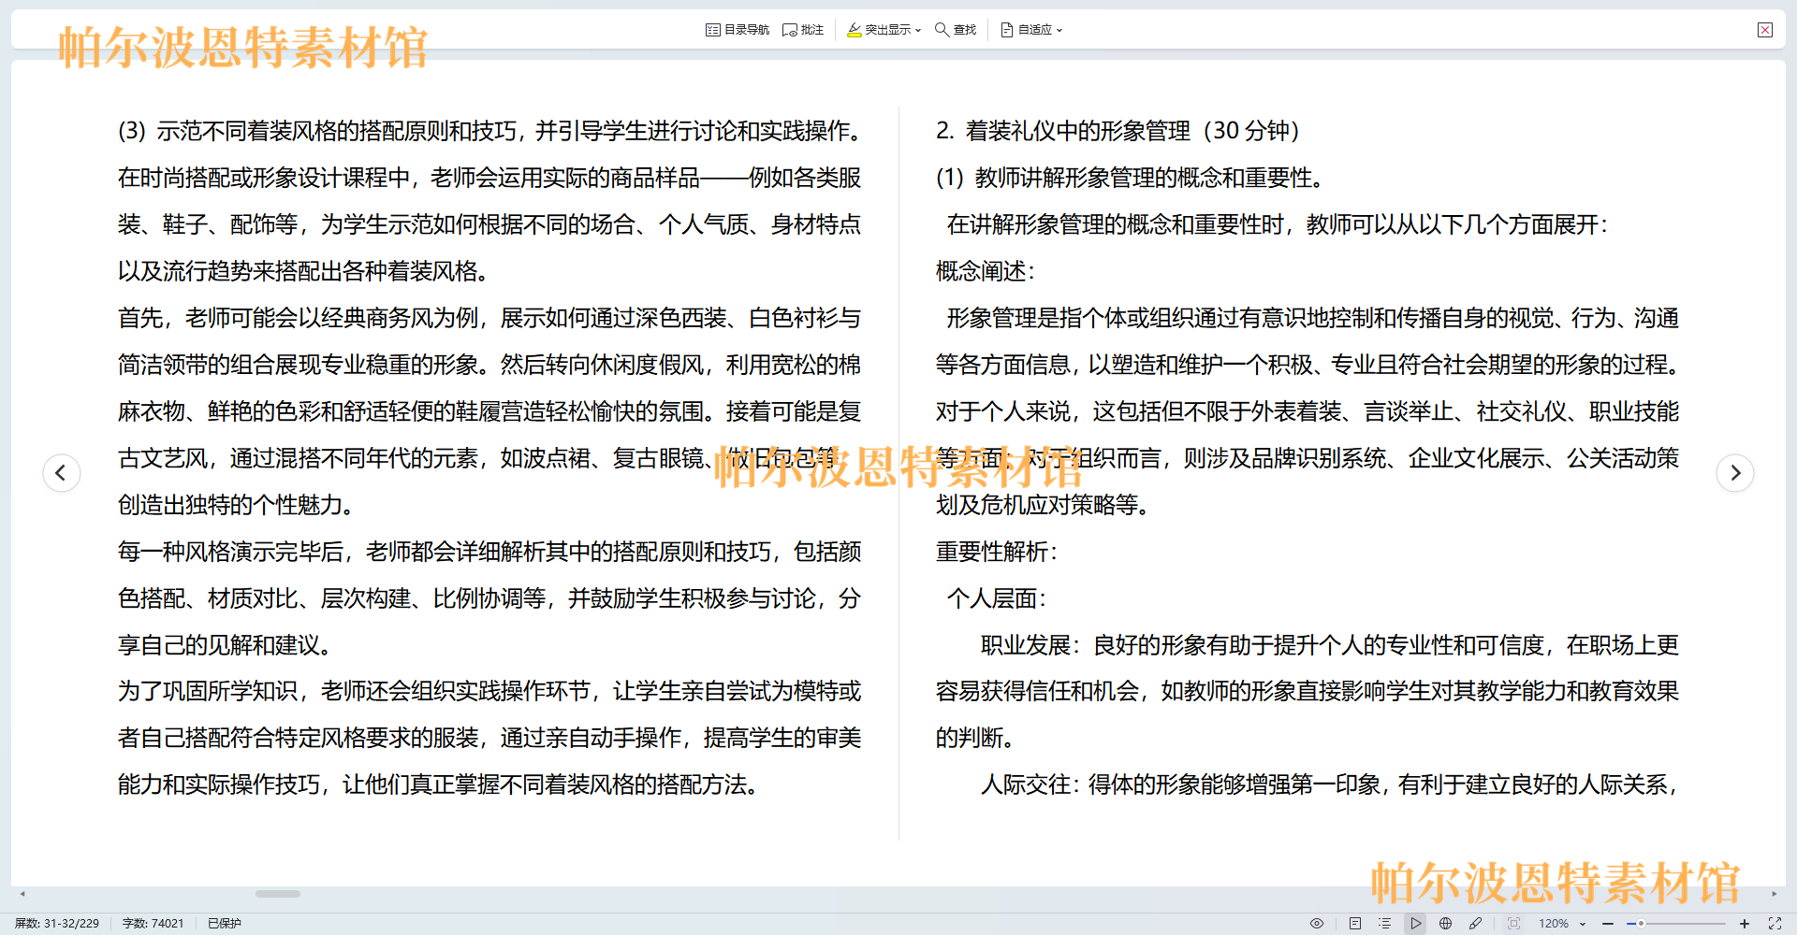Click heading '2. 着装礼仪中的形象管理（30 分钟）'
The image size is (1797, 935).
point(1118,131)
